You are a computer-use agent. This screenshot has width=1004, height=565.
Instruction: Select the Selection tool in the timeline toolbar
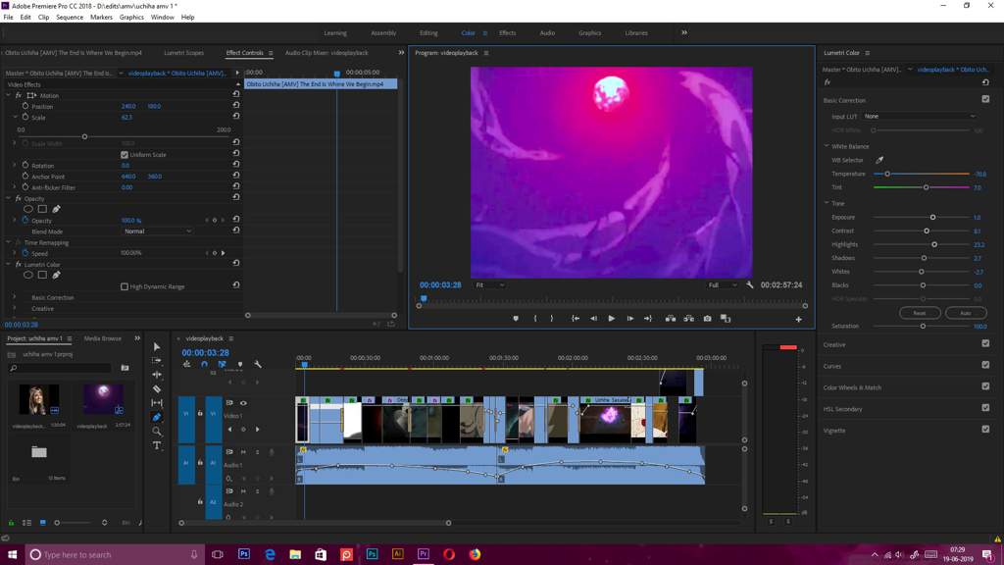coord(156,346)
